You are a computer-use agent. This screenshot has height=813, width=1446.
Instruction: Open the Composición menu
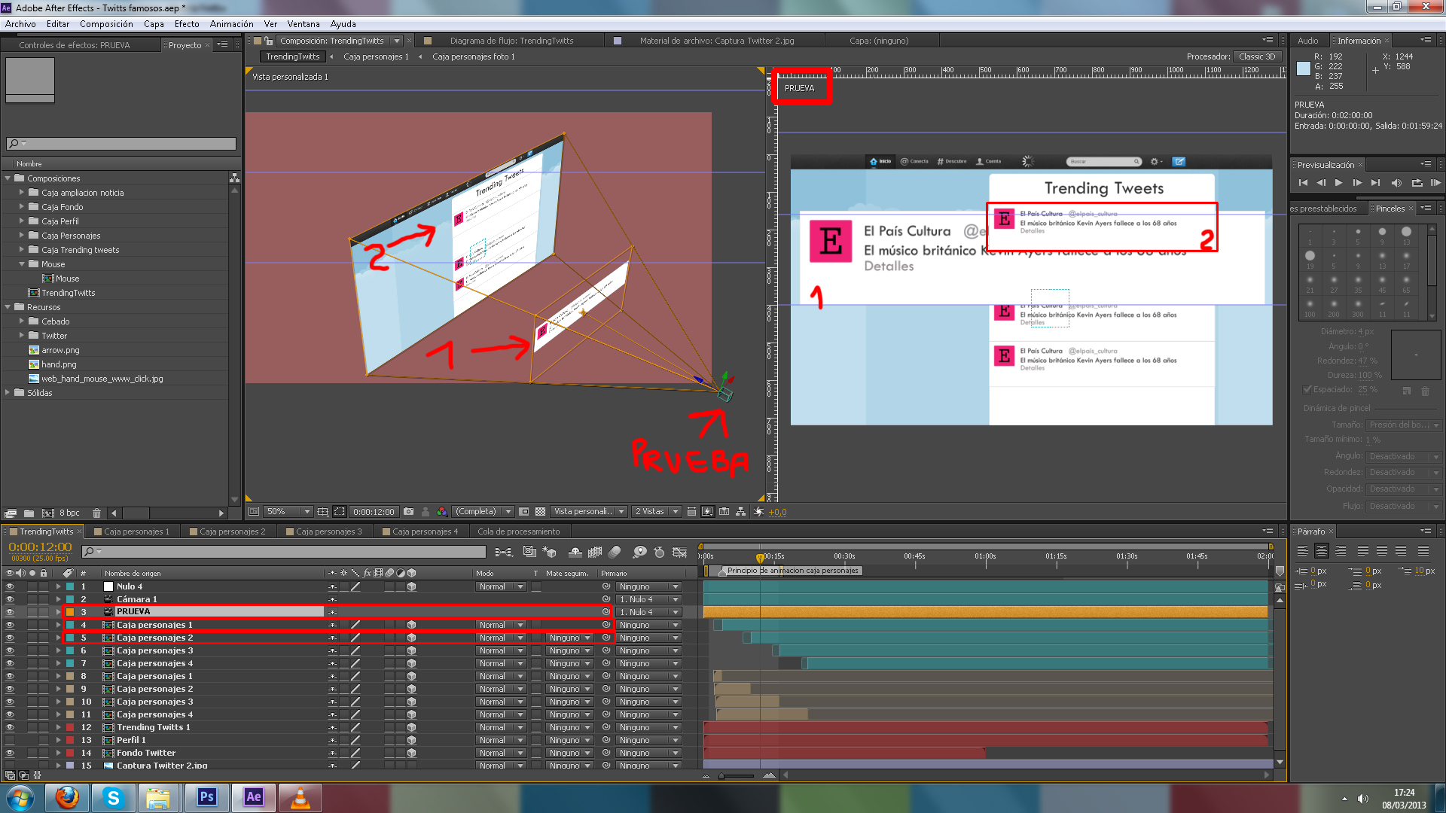[106, 24]
